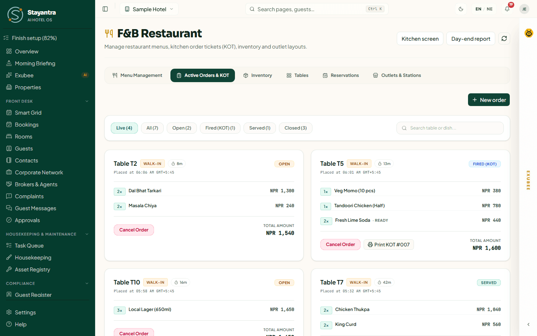Viewport: 537px width, 336px height.
Task: Open the Kitchen screen
Action: pos(420,38)
